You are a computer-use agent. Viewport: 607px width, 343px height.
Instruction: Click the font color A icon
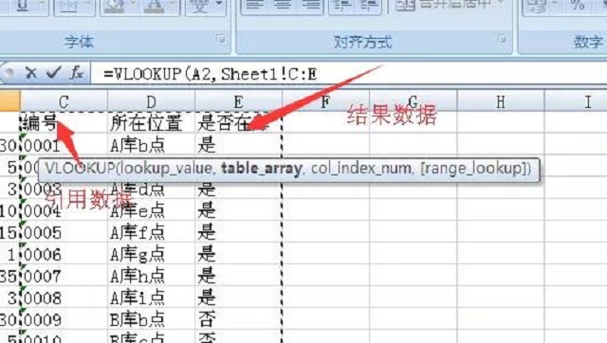154,7
